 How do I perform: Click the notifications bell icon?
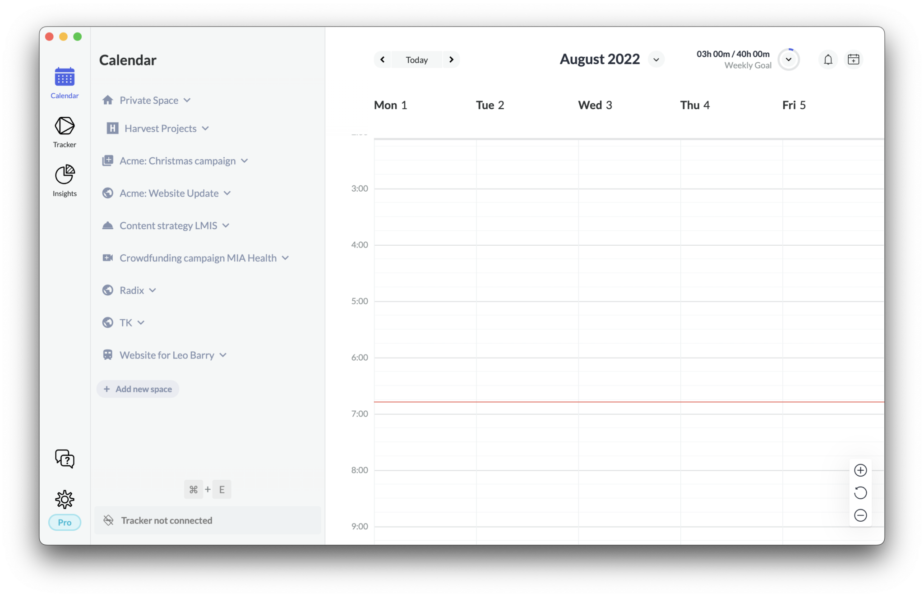828,60
